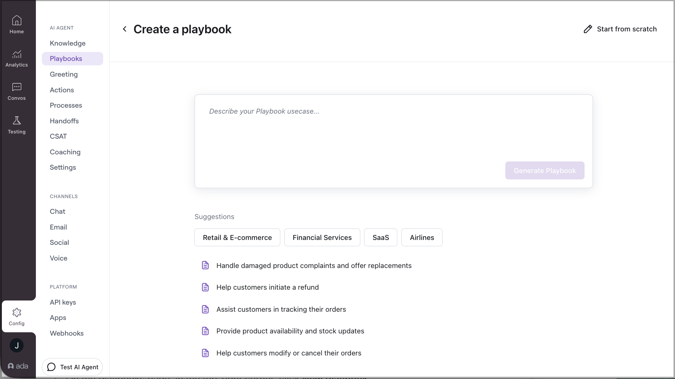Open Test AI Agent
Image resolution: width=675 pixels, height=379 pixels.
(72, 367)
